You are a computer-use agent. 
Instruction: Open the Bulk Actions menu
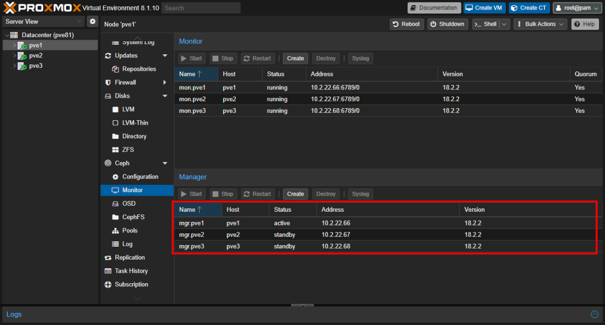click(x=540, y=24)
